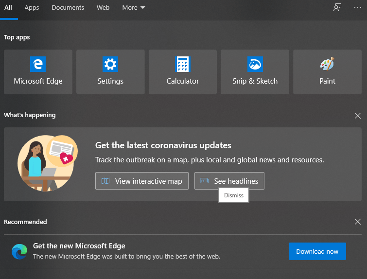Click the feedback person icon
This screenshot has height=279, width=367.
(x=337, y=8)
